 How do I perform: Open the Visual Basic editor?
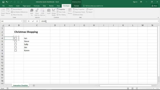[3, 12]
